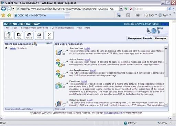Click the Google search box
176x126 pixels.
[151, 9]
